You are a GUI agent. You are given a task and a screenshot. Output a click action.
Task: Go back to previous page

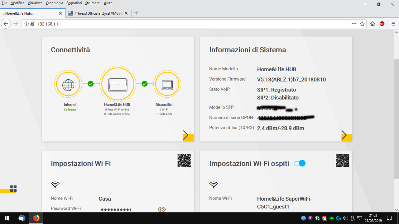point(5,24)
